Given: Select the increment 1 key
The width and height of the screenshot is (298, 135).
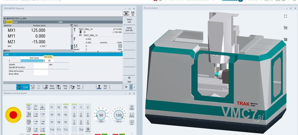Looking at the screenshot, I should (42, 115).
